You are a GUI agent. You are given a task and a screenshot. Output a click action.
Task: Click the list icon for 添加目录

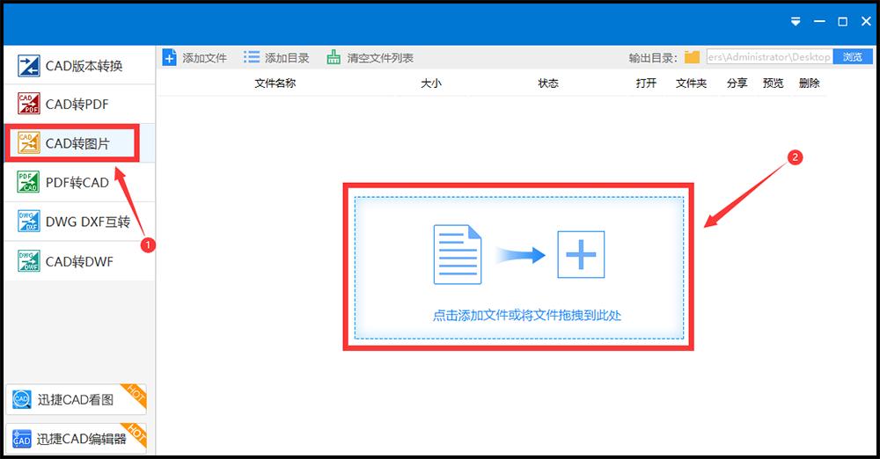coord(252,56)
